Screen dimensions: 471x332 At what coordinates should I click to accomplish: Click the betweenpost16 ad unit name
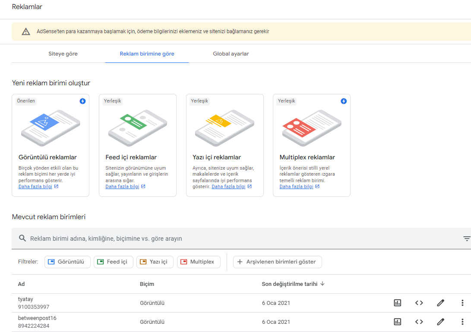[37, 318]
